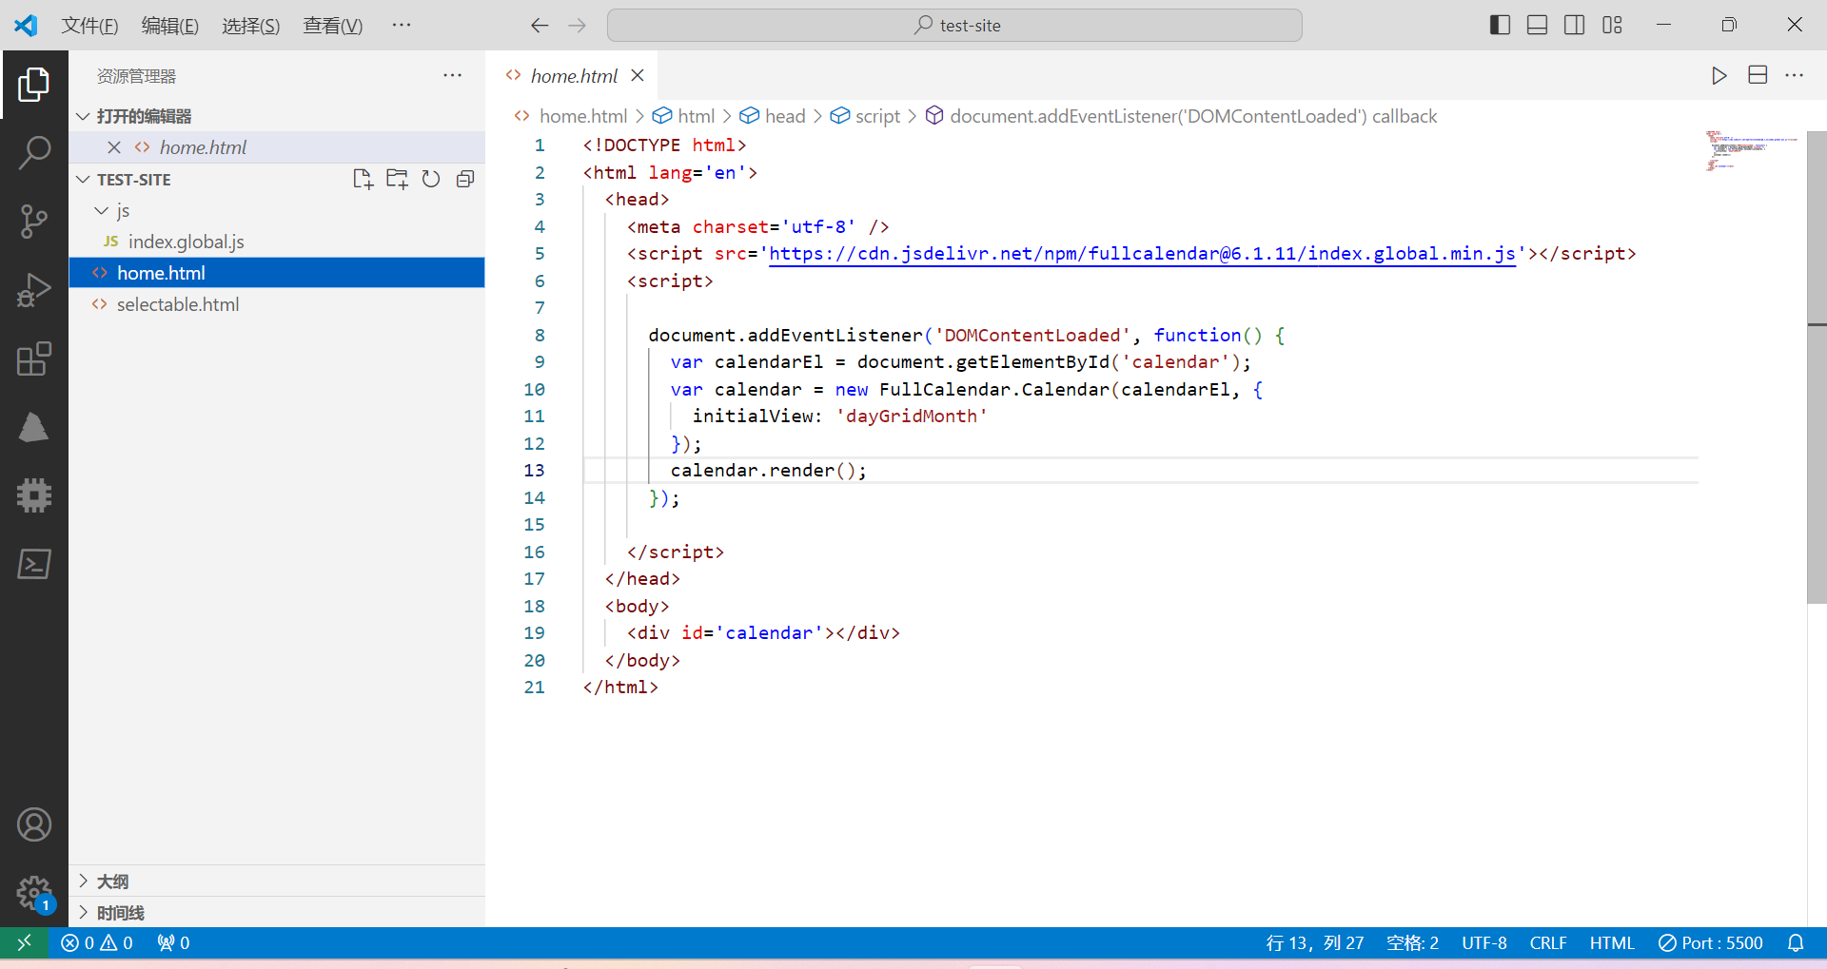Change UTF-8 encoding in status bar
1827x969 pixels.
point(1484,942)
